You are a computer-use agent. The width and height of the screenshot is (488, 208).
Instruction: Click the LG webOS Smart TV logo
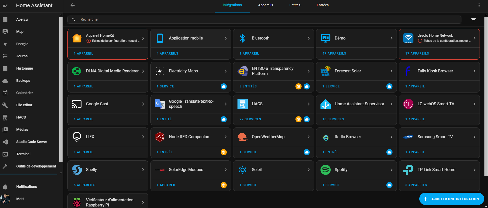click(x=408, y=104)
